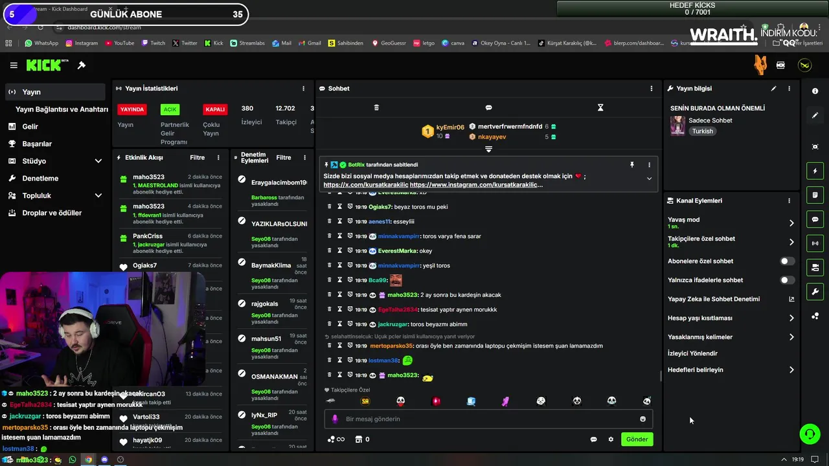Screen dimensions: 829x466
Task: Open the Streamlabs bookmark
Action: [247, 43]
